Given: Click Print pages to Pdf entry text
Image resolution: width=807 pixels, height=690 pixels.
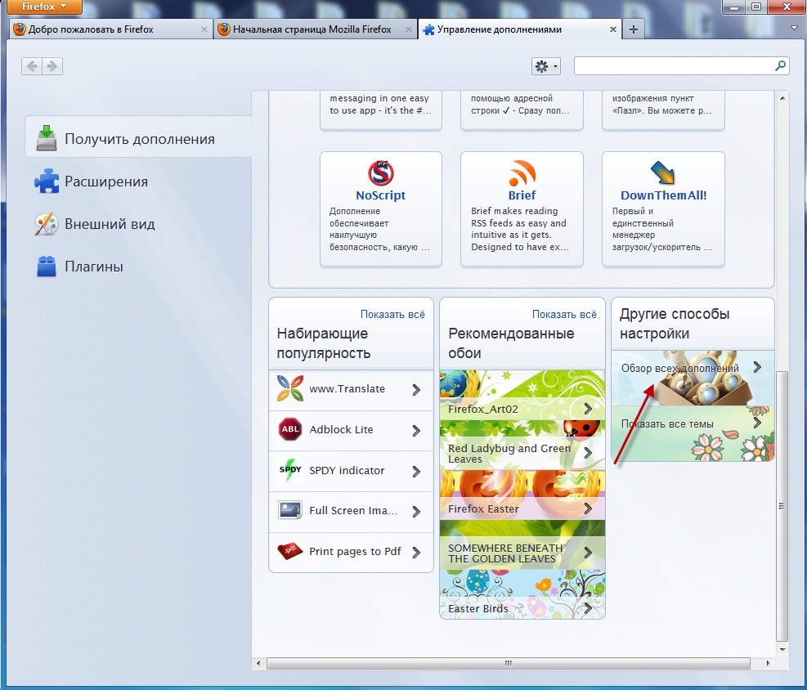Looking at the screenshot, I should tap(355, 552).
